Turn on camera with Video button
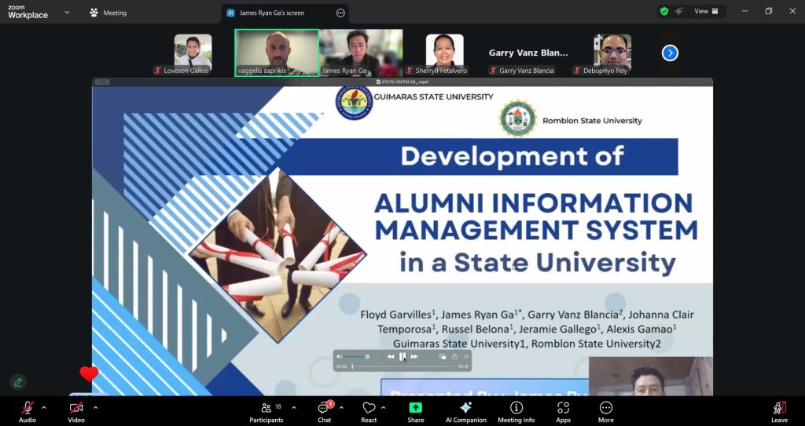Screen dimensions: 805x426 click(x=76, y=410)
